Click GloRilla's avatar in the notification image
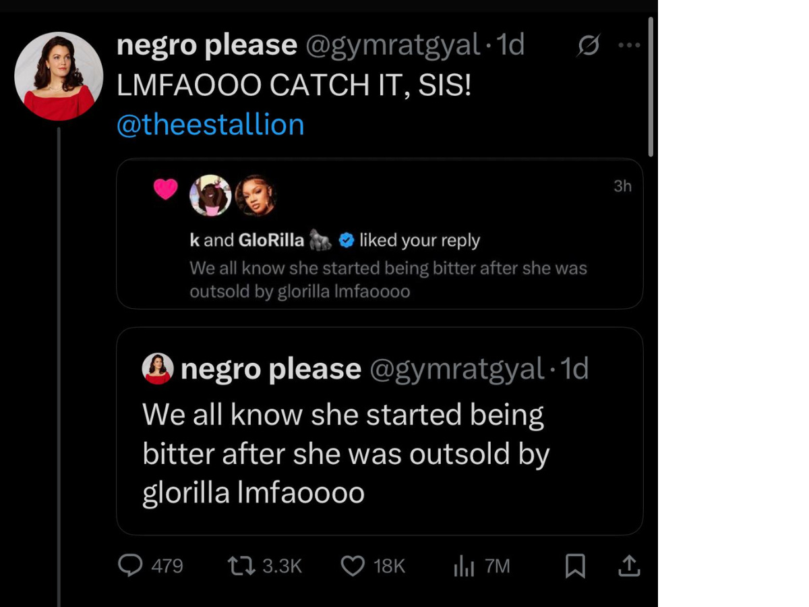 (256, 196)
